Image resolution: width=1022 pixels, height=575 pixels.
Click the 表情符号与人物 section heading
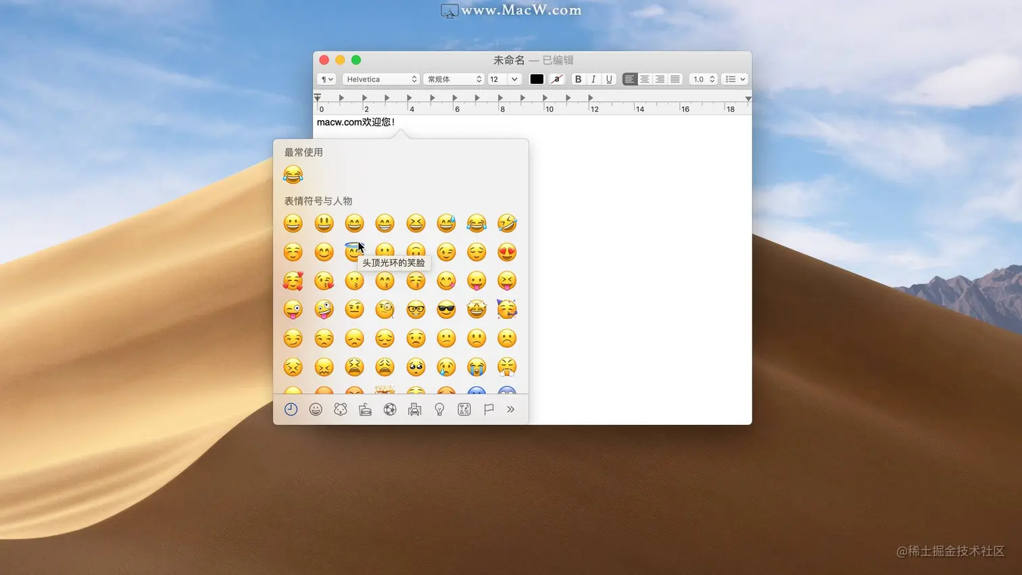pyautogui.click(x=318, y=201)
